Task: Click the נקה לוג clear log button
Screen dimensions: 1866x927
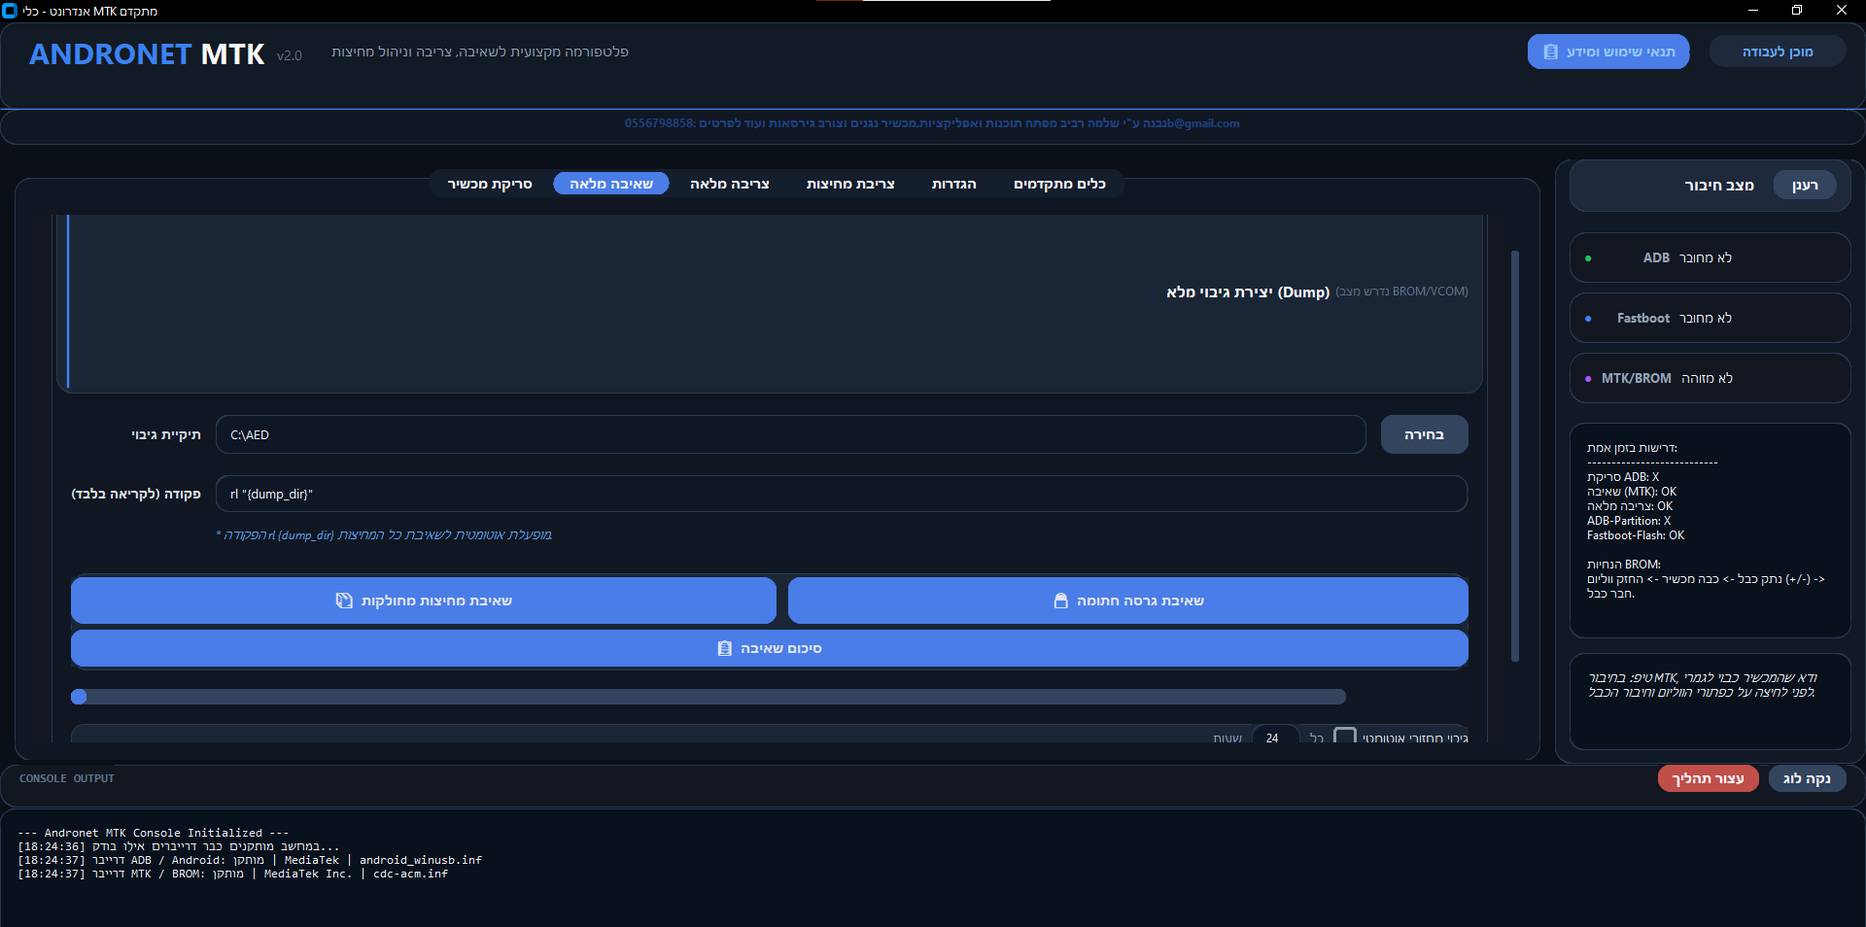Action: pyautogui.click(x=1807, y=778)
